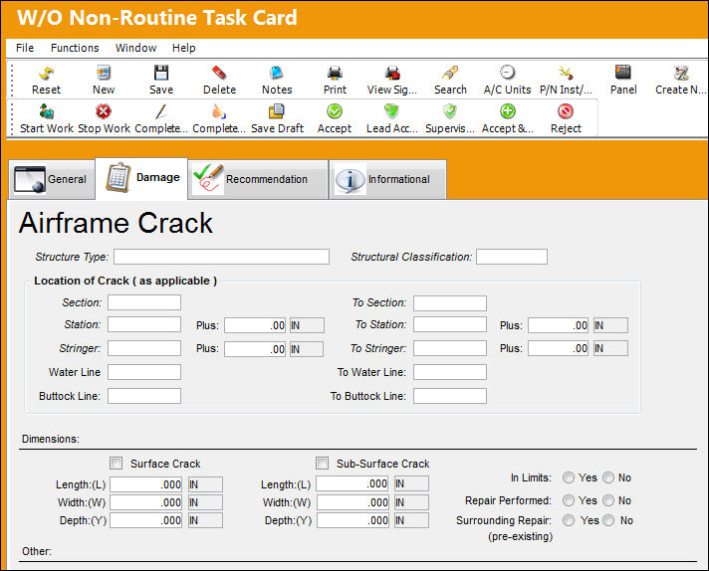Screen dimensions: 709x571
Task: Click the Complete... pen icon
Action: (x=161, y=111)
